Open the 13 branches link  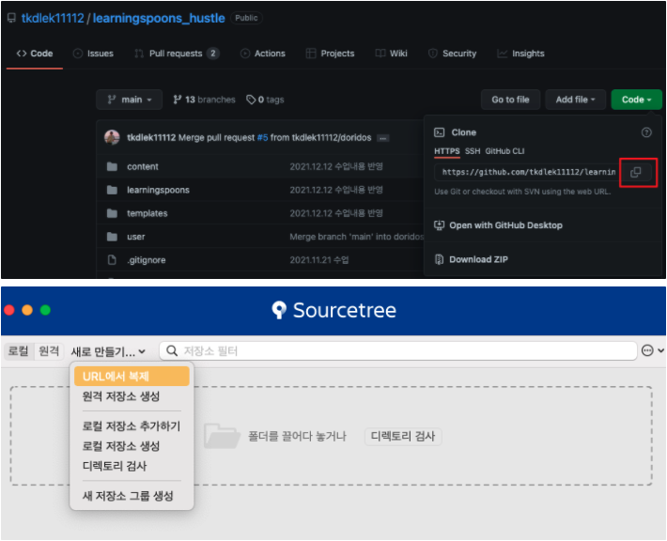tap(204, 100)
